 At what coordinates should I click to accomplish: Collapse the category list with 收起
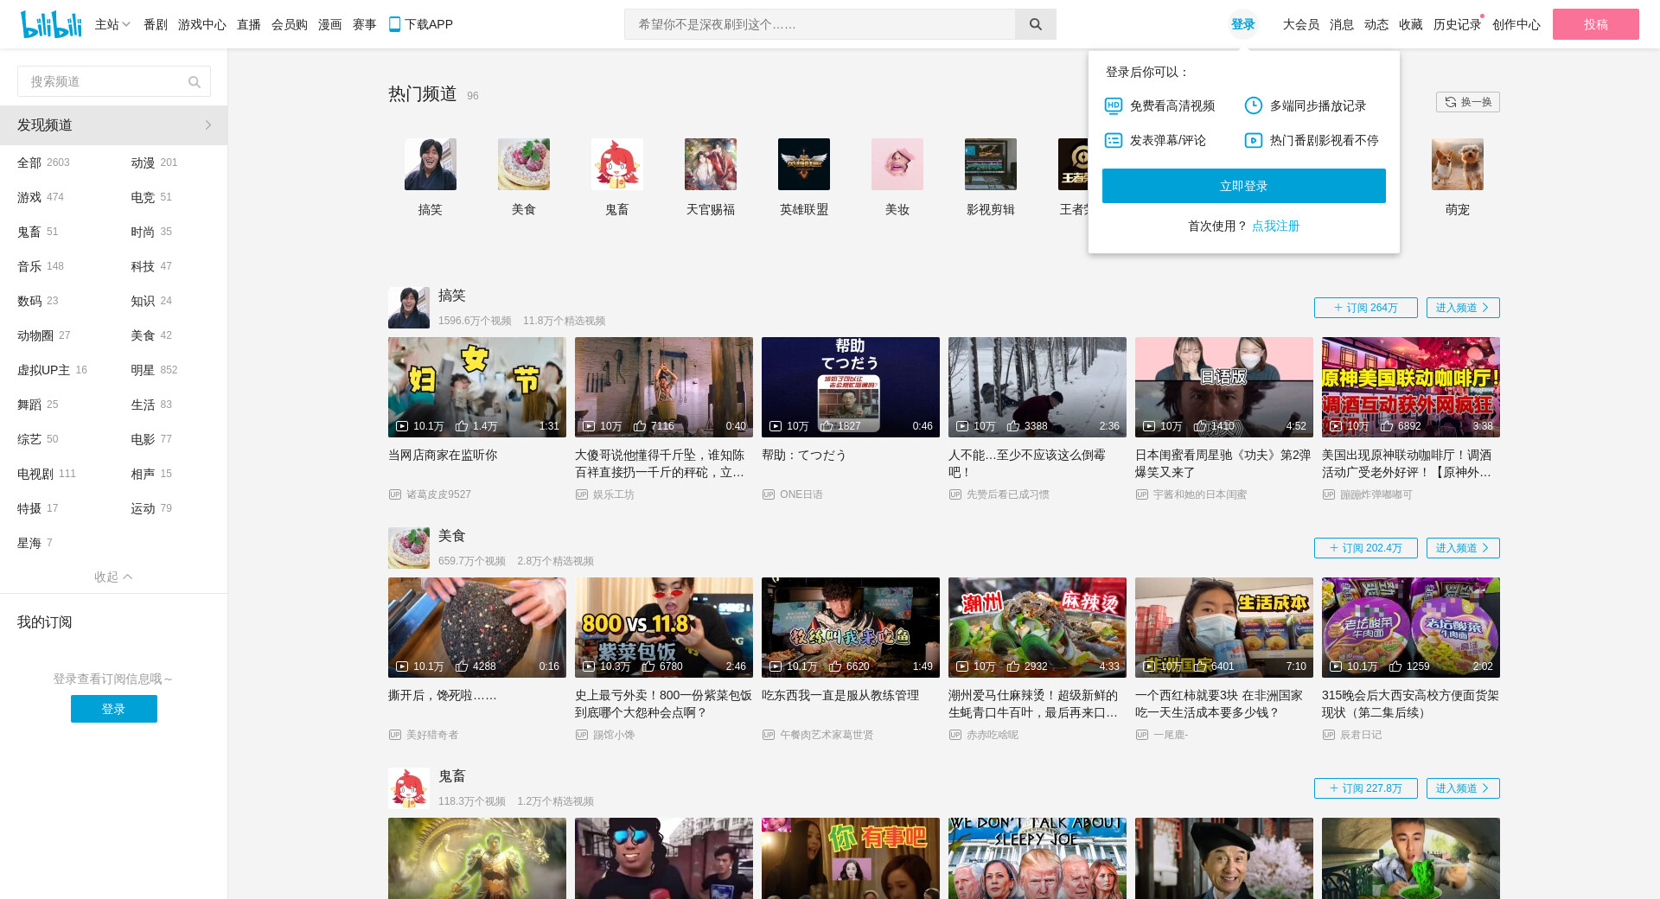click(x=113, y=577)
